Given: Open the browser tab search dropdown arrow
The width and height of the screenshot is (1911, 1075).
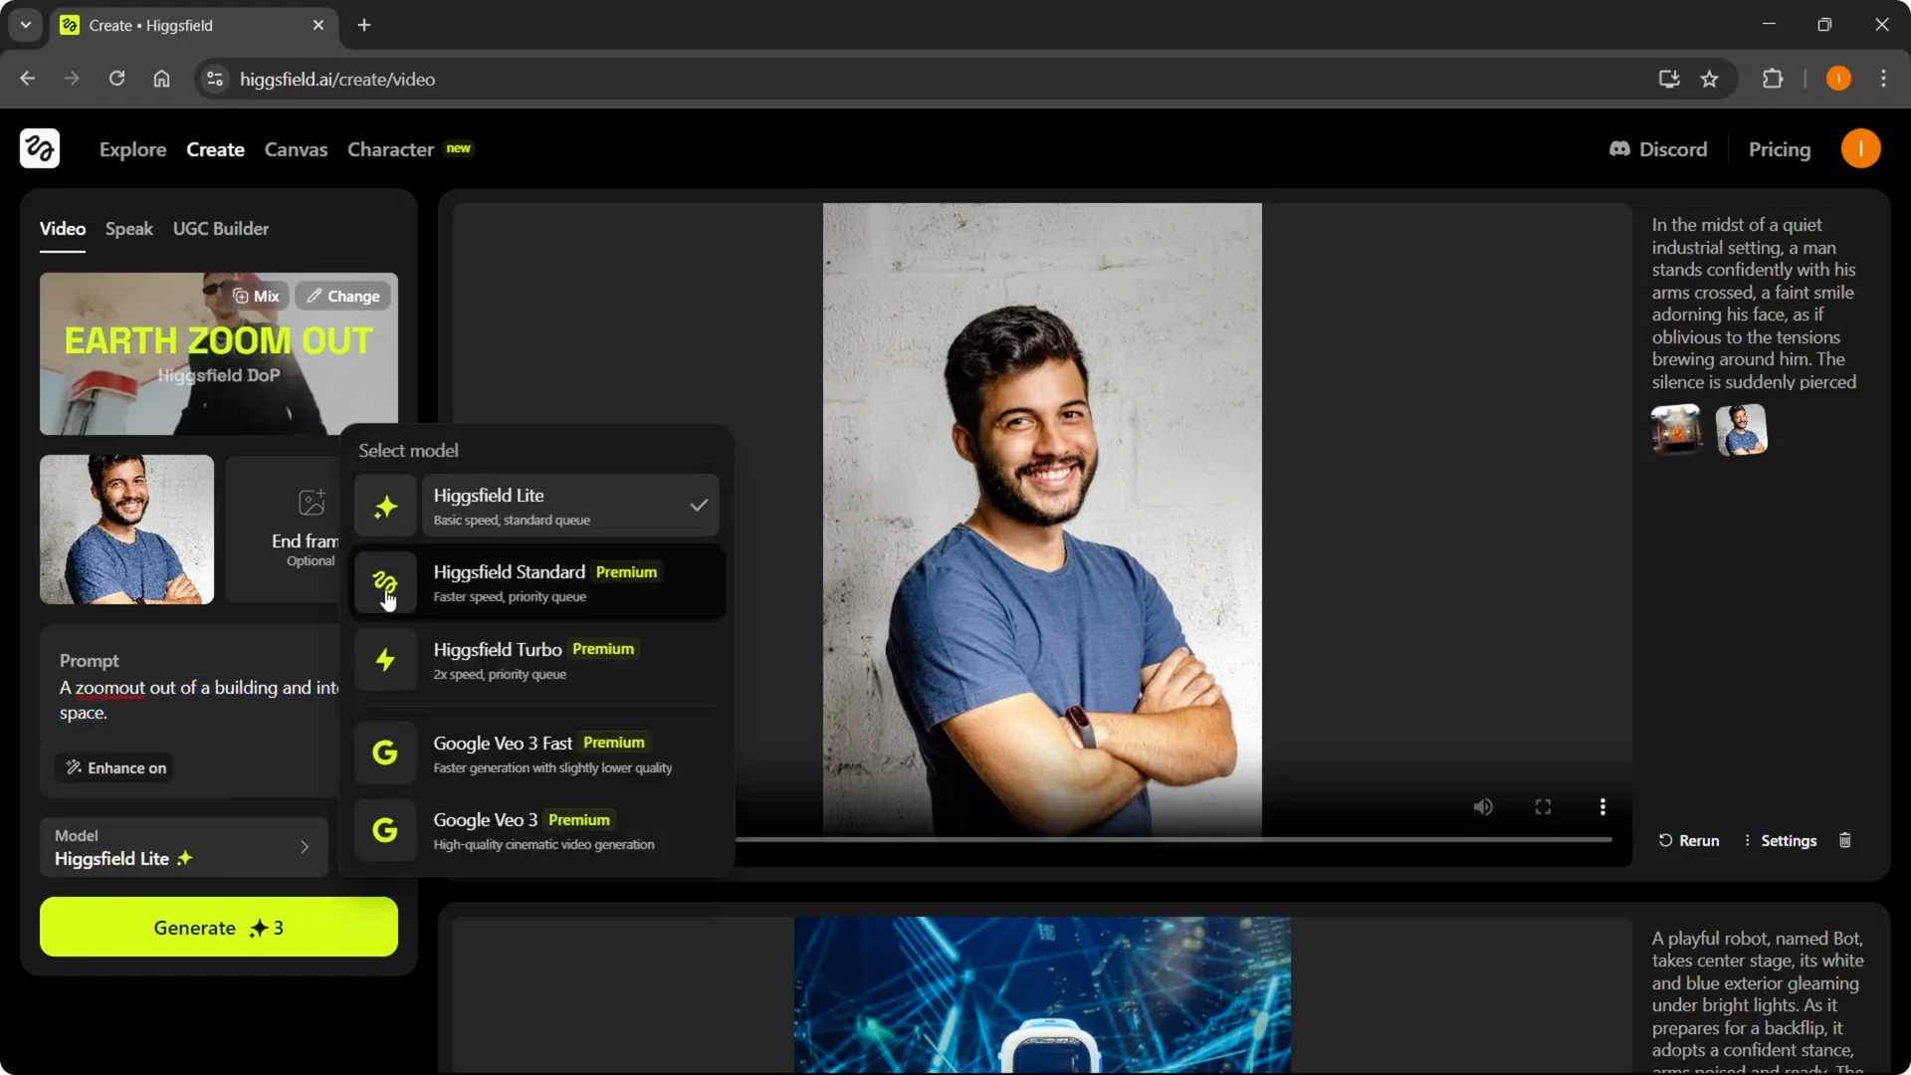Looking at the screenshot, I should (26, 25).
